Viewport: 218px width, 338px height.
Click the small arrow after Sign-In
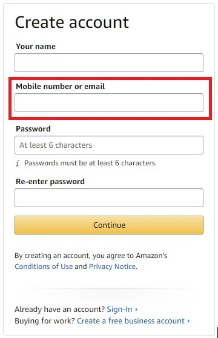136,310
